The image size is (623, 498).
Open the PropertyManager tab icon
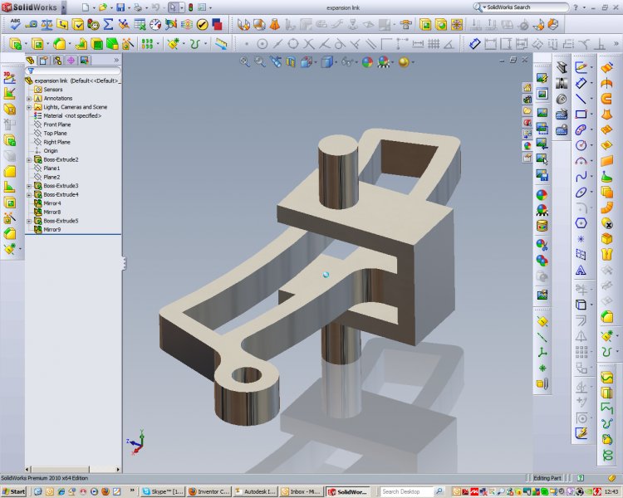tap(44, 60)
